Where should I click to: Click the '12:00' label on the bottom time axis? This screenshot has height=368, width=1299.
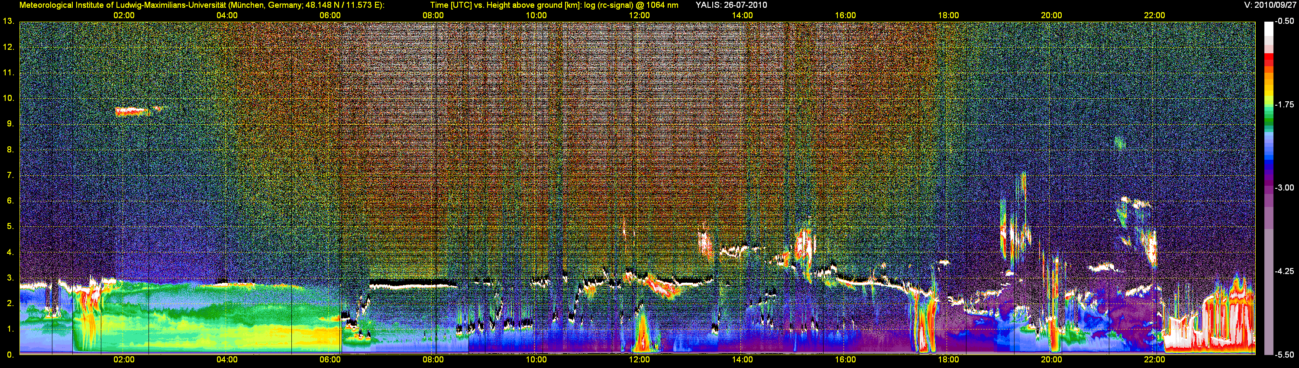(x=640, y=360)
